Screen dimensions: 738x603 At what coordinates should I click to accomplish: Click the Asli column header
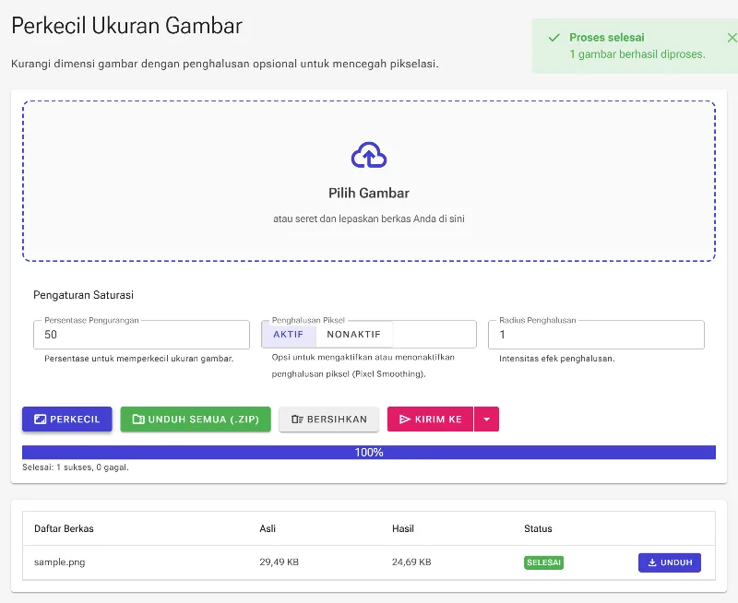[x=268, y=528]
